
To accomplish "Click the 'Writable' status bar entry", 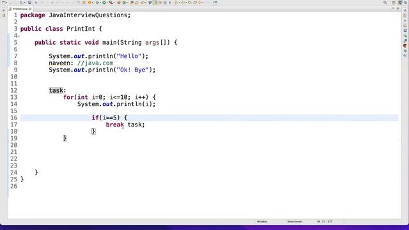I will pyautogui.click(x=261, y=222).
